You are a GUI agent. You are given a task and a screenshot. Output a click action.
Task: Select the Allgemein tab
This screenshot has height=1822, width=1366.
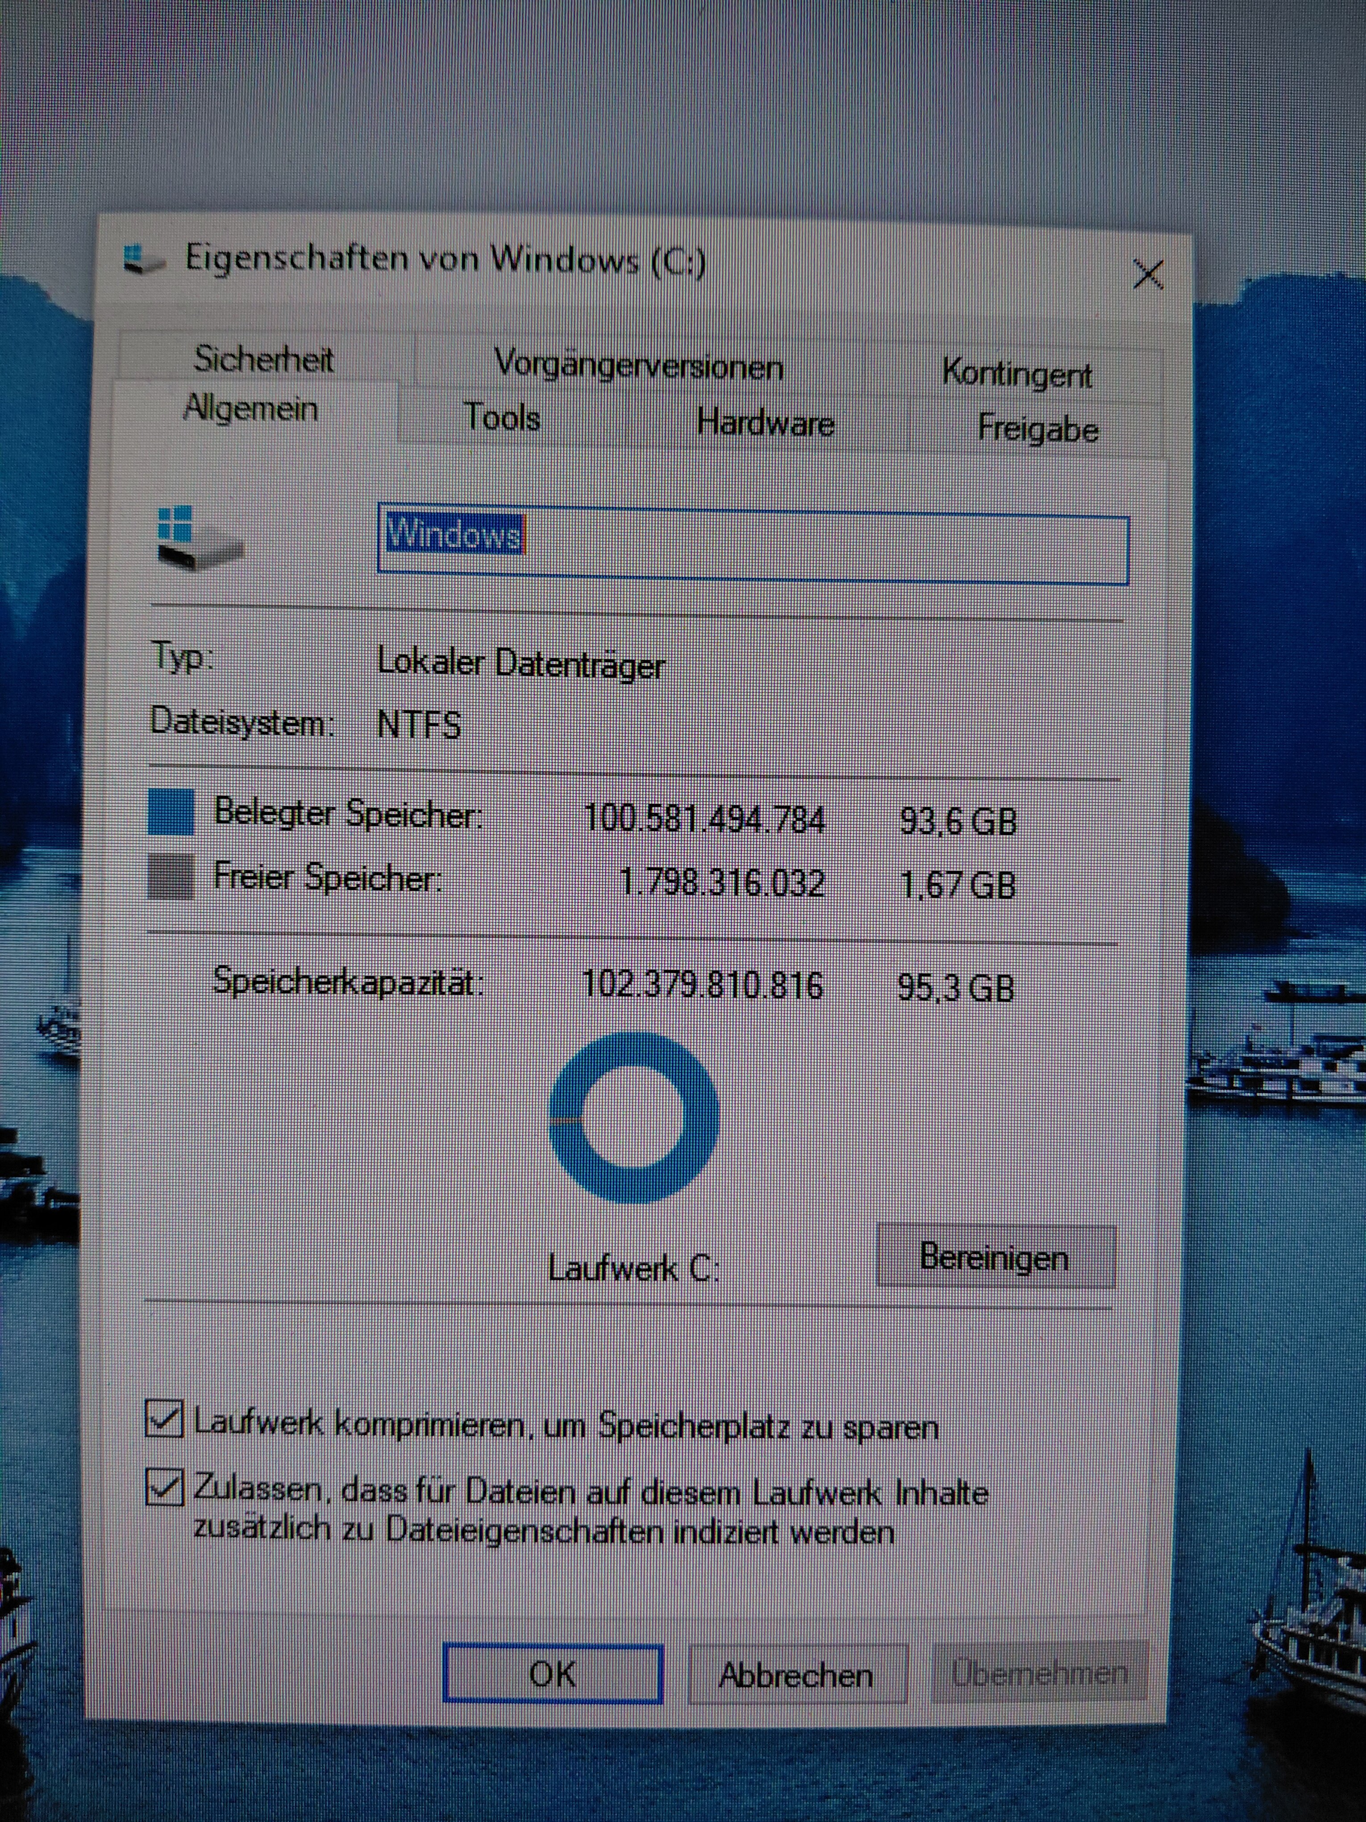(x=250, y=409)
